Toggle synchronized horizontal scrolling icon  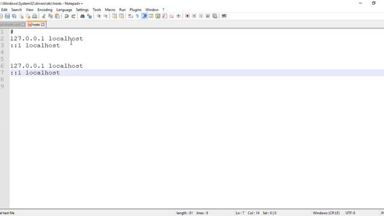(x=121, y=16)
